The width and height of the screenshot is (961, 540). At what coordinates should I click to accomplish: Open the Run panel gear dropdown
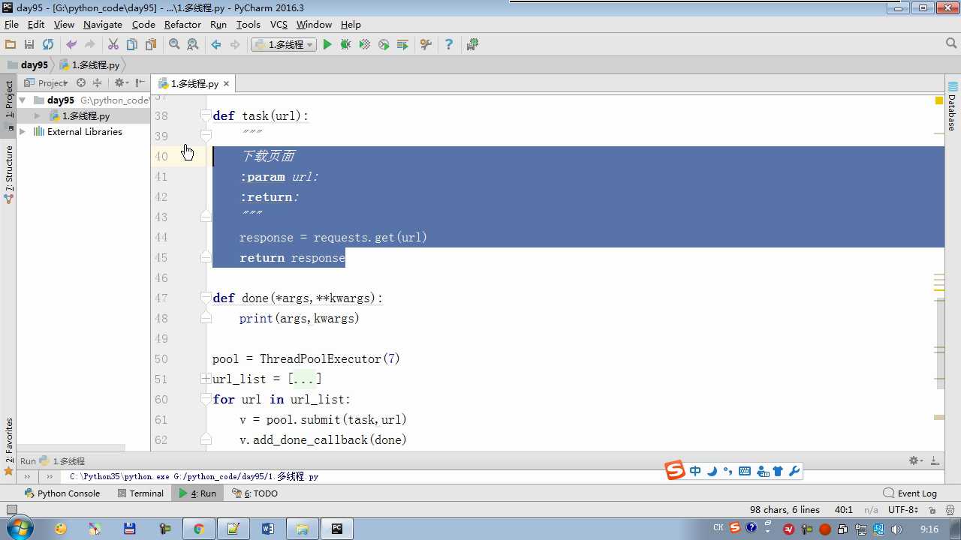pyautogui.click(x=916, y=461)
